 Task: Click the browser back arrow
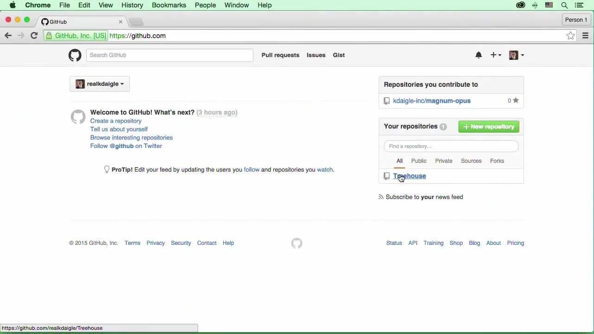(x=8, y=36)
